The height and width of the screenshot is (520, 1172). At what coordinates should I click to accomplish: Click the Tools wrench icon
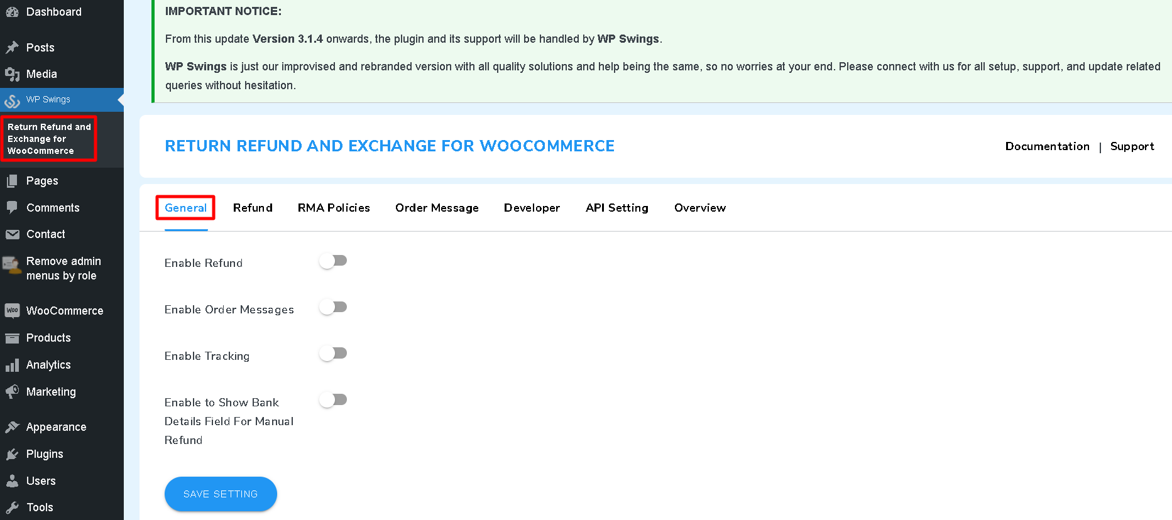[x=12, y=507]
